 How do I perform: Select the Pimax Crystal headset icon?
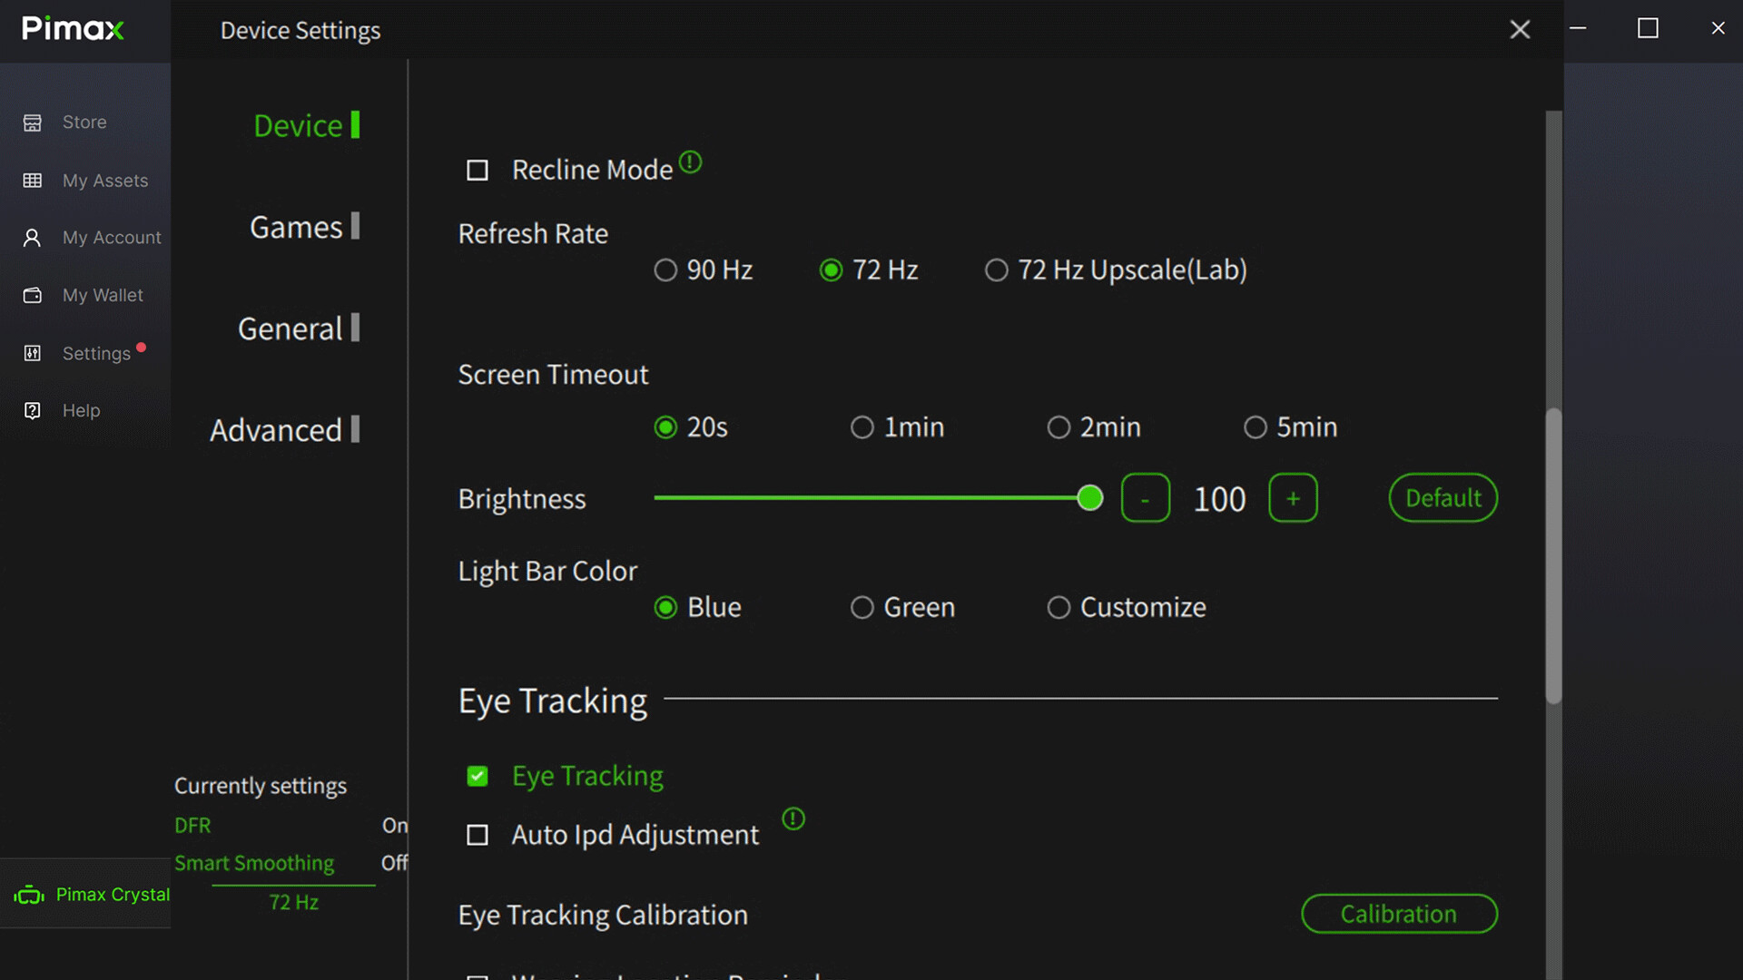tap(30, 894)
